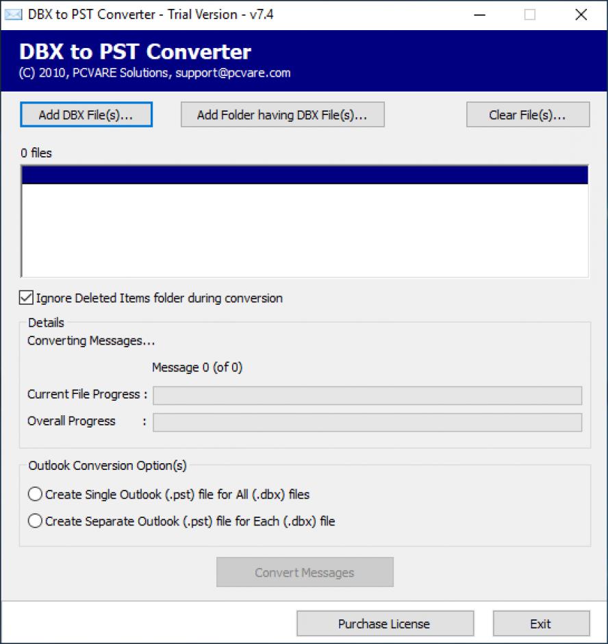608x644 pixels.
Task: Click the 'Details' group label
Action: pyautogui.click(x=46, y=323)
